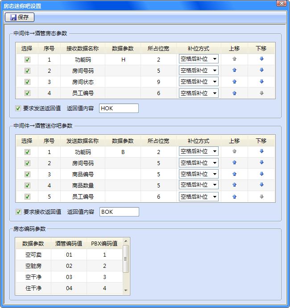Move 房间状态 row down in 房态参数 table

click(261, 82)
